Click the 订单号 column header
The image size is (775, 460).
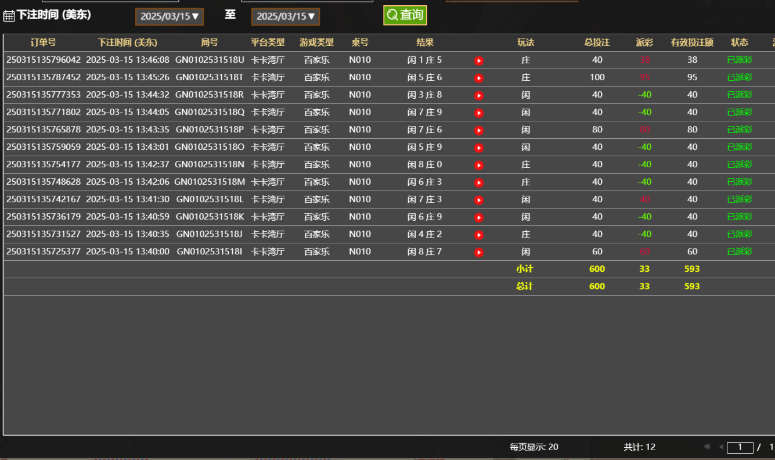click(44, 42)
